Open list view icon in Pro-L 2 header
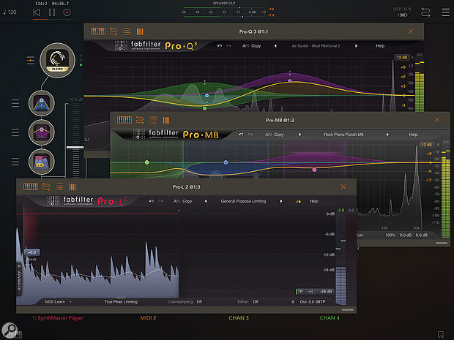This screenshot has height=340, width=454. 59,186
